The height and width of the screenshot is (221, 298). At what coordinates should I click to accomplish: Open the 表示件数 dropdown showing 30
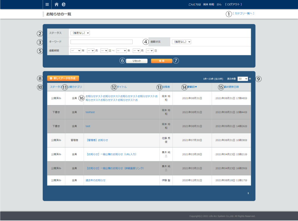click(242, 79)
